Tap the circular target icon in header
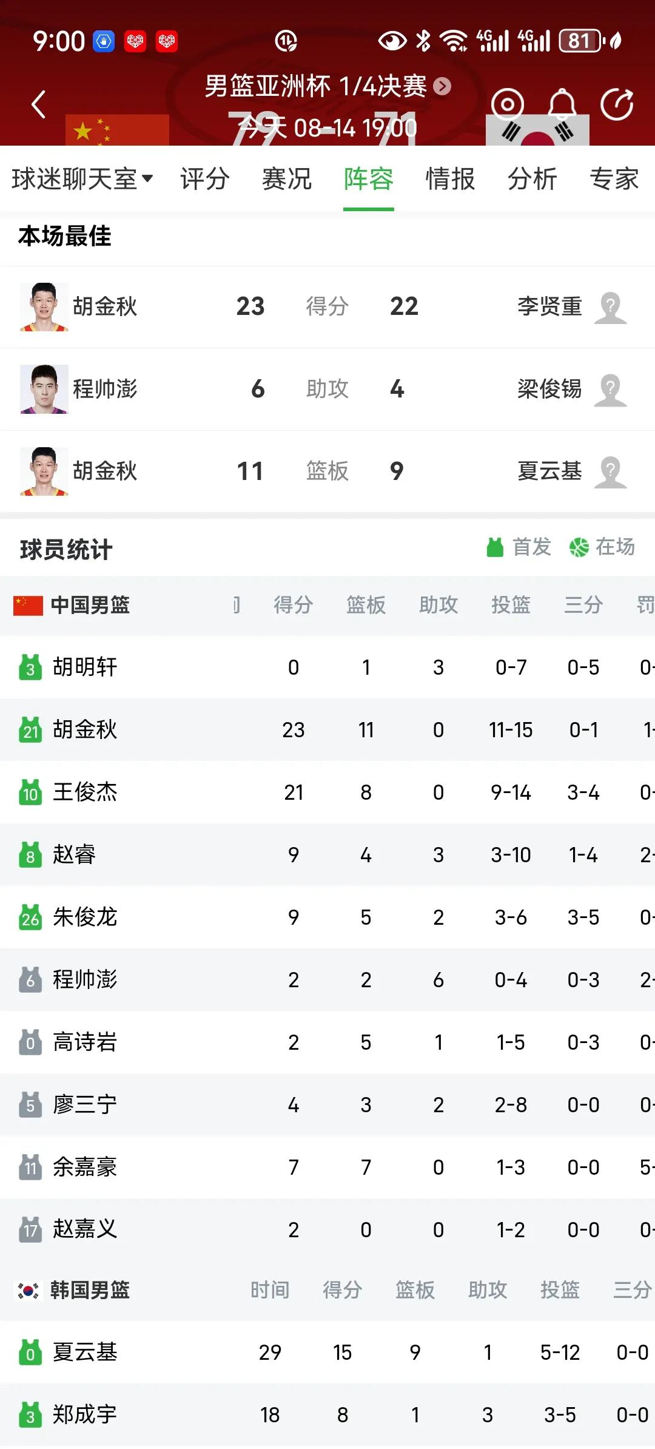This screenshot has height=1449, width=655. [508, 104]
